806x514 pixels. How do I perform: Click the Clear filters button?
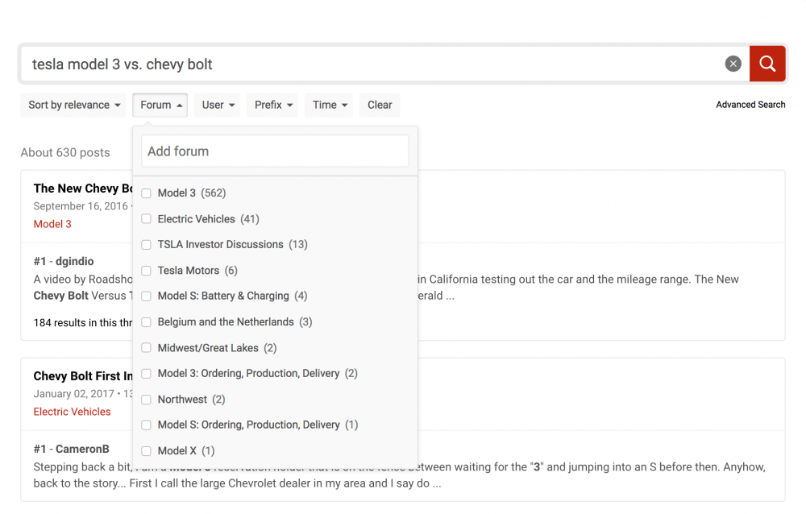380,105
